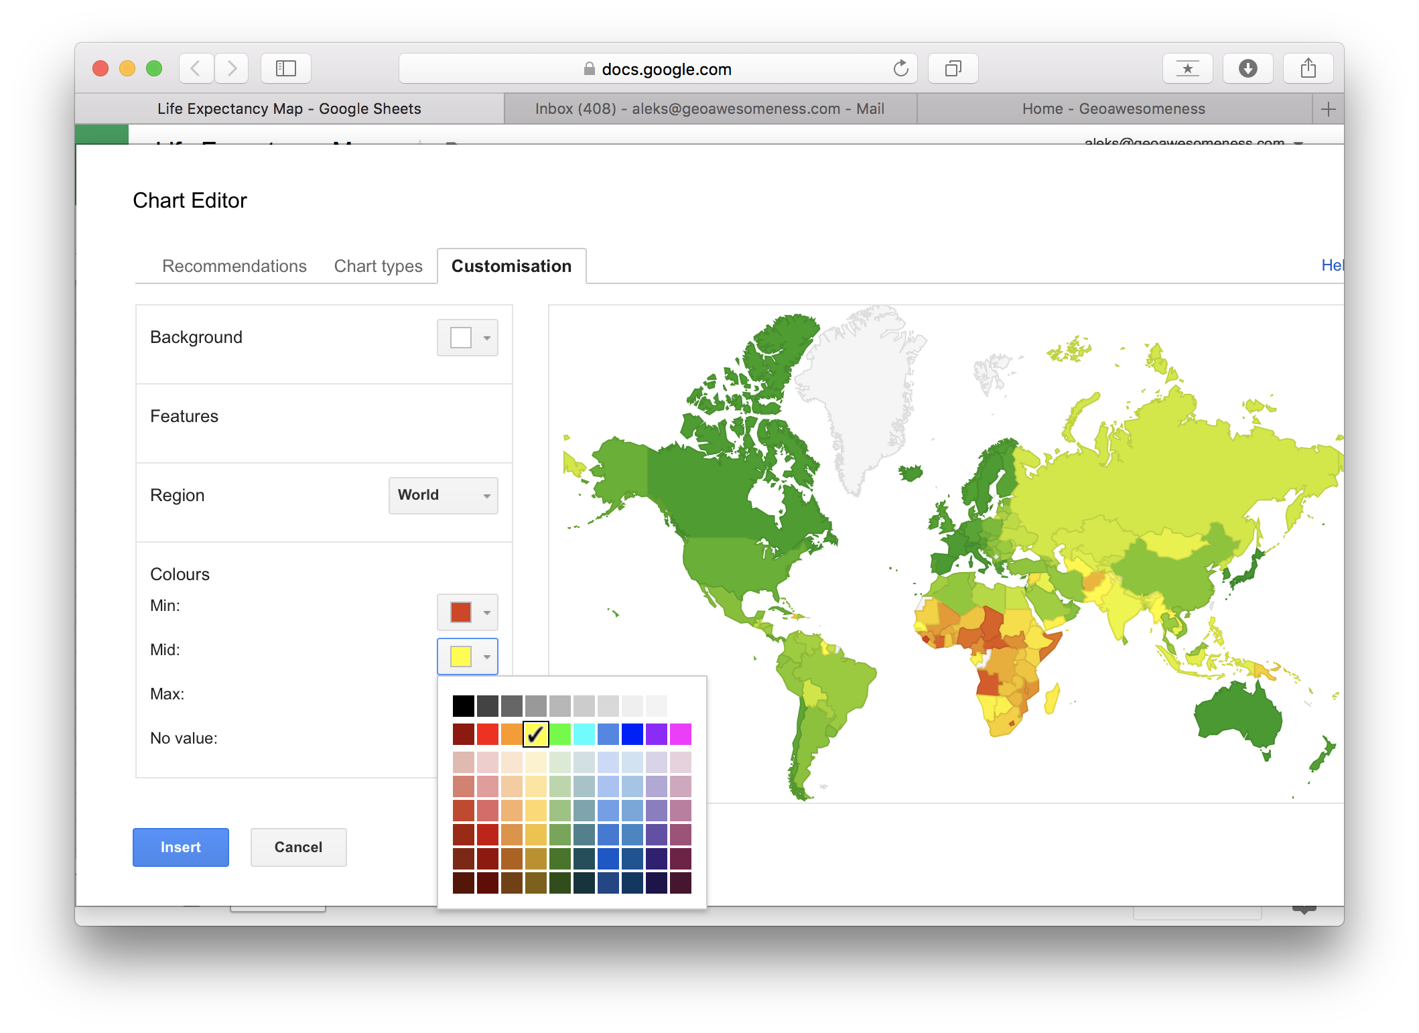The height and width of the screenshot is (1033, 1419).
Task: Click the Chart types tab
Action: 378,265
